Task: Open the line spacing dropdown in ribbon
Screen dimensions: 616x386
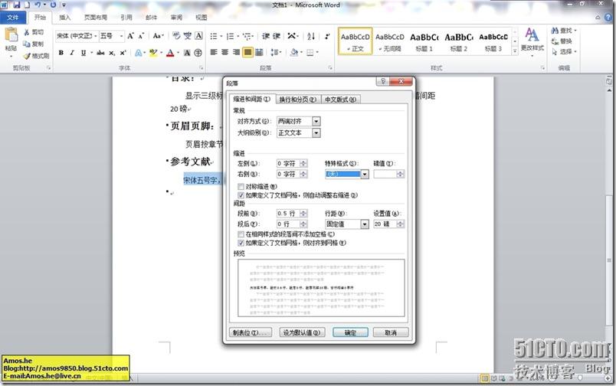Action: (276, 52)
